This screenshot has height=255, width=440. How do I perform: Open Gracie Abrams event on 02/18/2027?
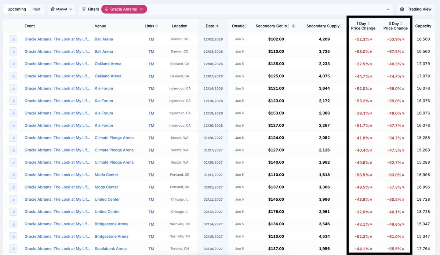pyautogui.click(x=57, y=249)
